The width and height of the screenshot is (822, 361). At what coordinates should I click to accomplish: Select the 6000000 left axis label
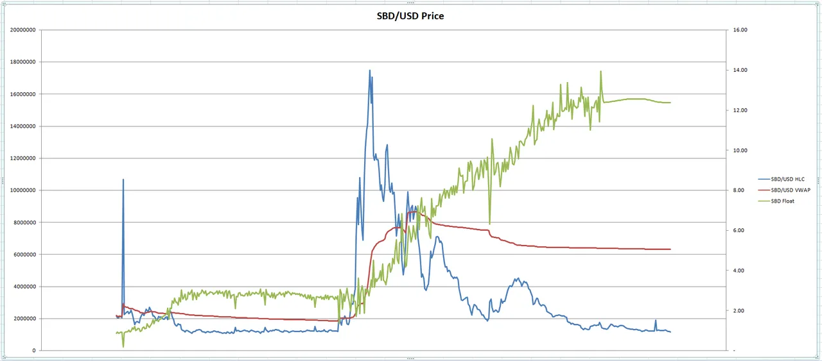[x=23, y=255]
